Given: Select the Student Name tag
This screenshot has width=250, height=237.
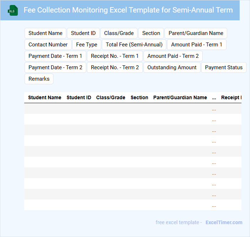Looking at the screenshot, I should pos(45,33).
